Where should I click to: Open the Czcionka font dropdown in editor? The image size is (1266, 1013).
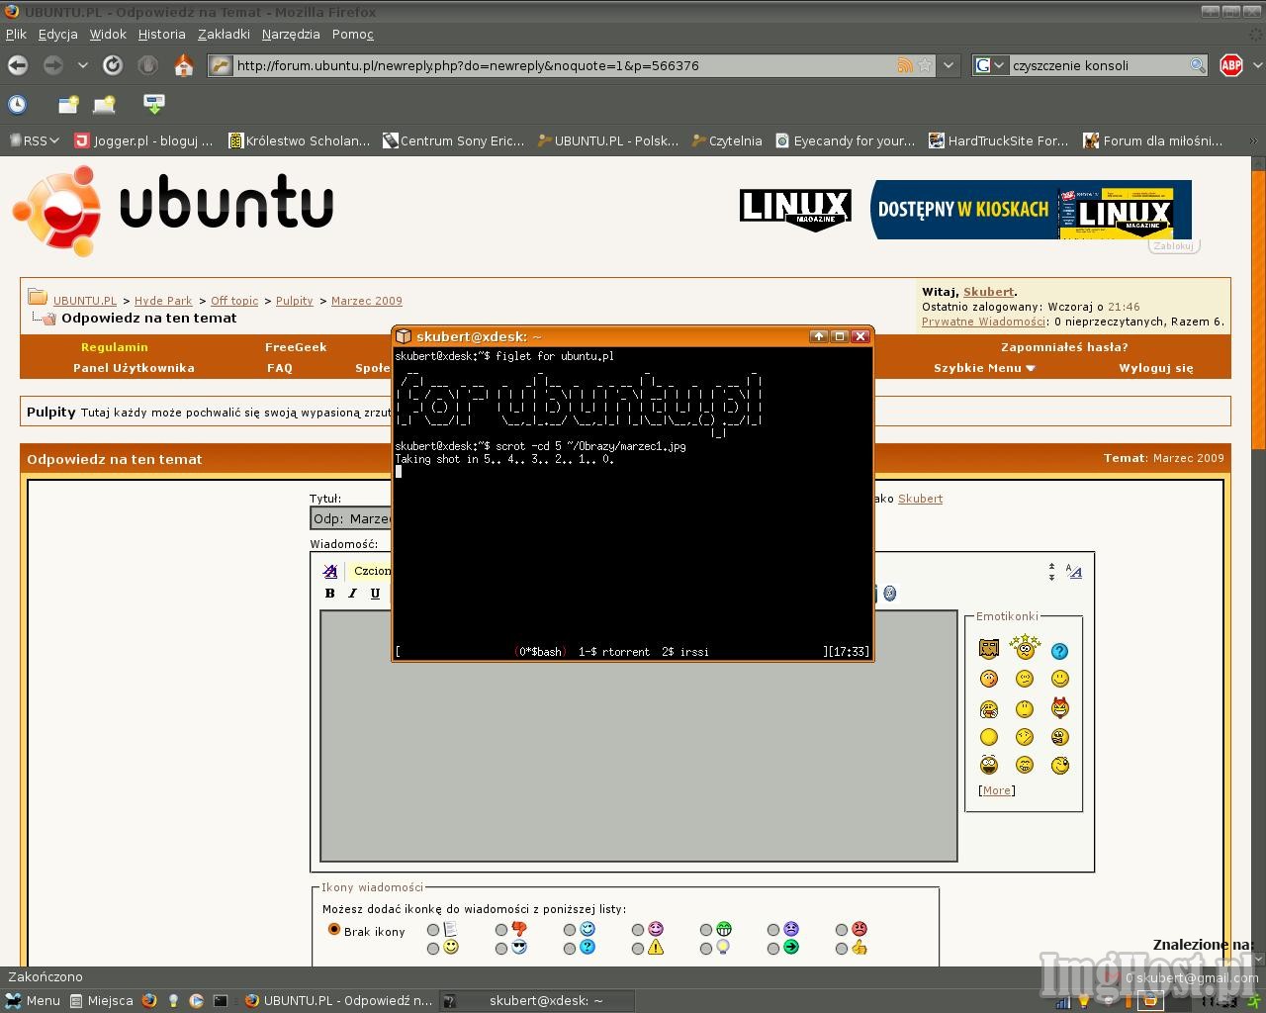point(372,571)
